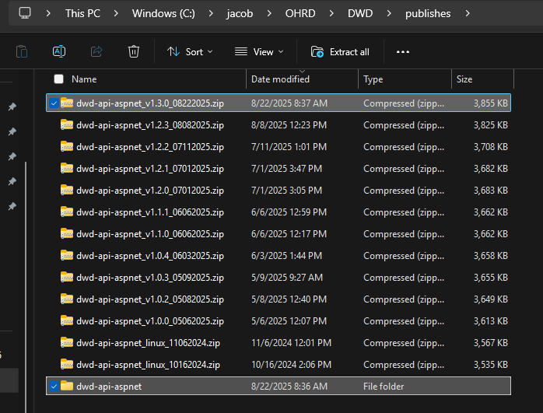Toggle the select-all checkbox beside Name
The height and width of the screenshot is (413, 543).
[x=59, y=79]
